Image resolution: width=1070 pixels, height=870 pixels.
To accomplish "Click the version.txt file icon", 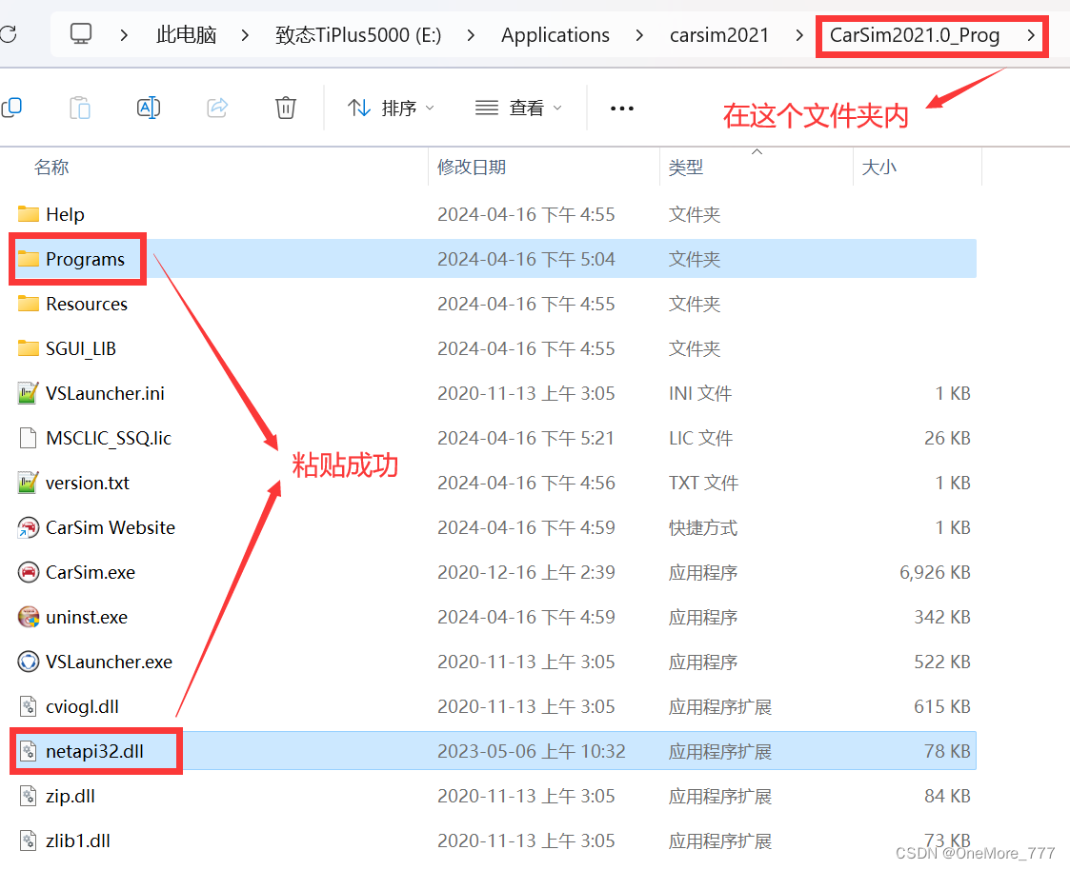I will [28, 483].
